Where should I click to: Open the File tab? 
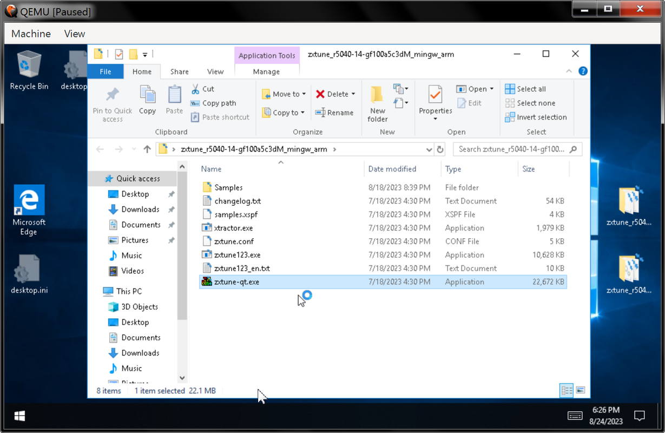click(106, 71)
